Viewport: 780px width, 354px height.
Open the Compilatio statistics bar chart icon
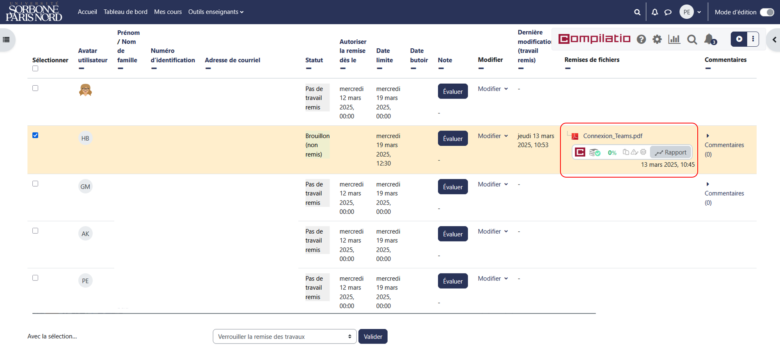(674, 39)
